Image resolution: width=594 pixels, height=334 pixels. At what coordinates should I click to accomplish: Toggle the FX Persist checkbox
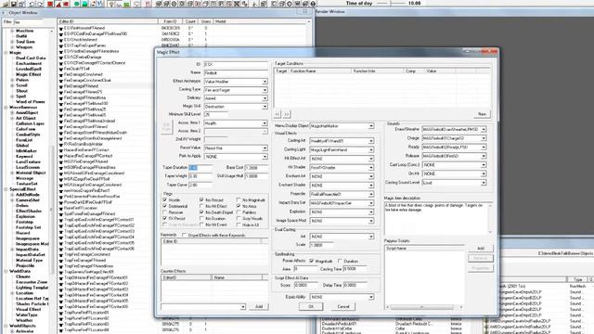click(165, 219)
